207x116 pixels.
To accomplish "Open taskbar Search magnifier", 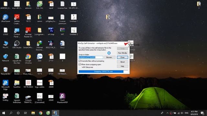I will [x=11, y=113].
